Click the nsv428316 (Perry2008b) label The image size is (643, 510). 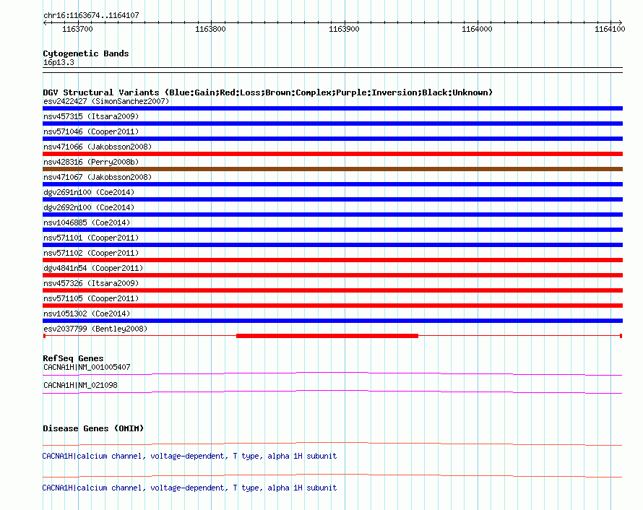pyautogui.click(x=91, y=162)
